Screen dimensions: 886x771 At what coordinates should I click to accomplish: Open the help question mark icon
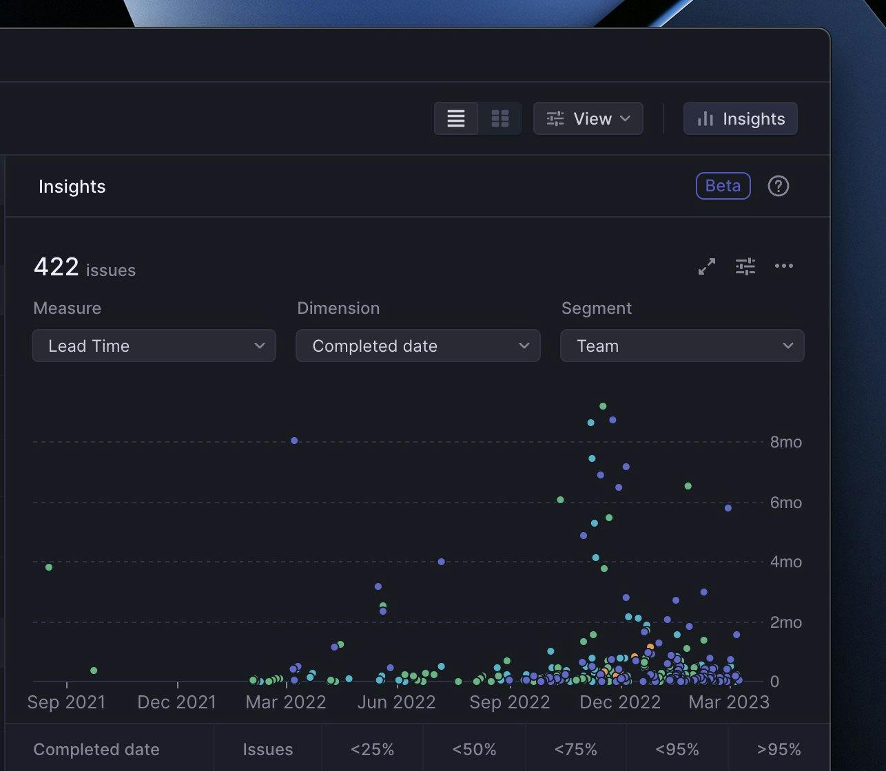click(x=779, y=186)
